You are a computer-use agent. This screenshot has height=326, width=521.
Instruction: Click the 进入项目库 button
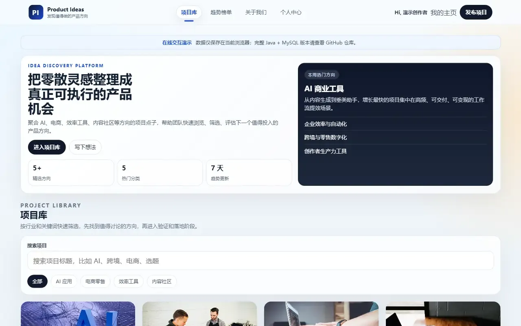coord(47,147)
